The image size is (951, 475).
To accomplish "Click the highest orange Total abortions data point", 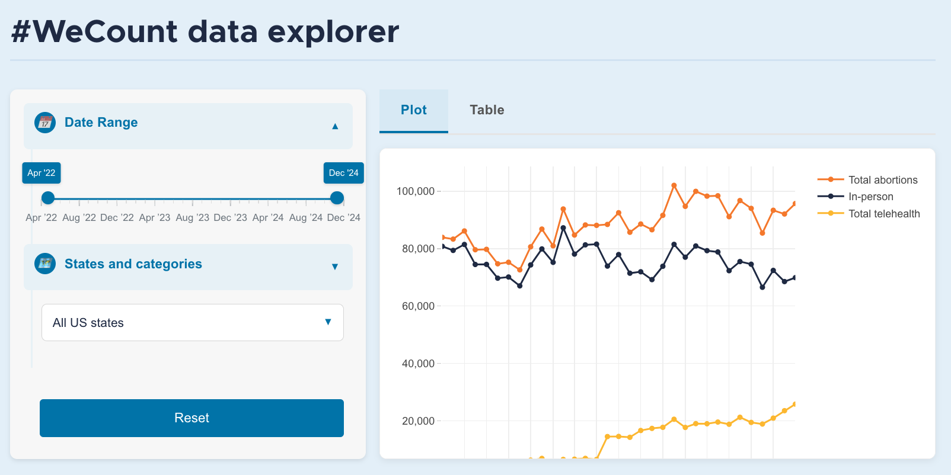I will pos(674,185).
